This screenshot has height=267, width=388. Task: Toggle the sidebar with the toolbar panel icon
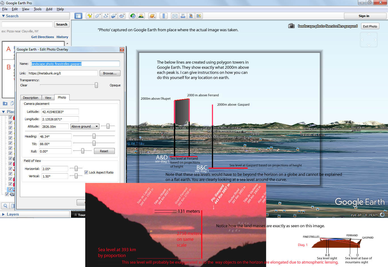[78, 16]
